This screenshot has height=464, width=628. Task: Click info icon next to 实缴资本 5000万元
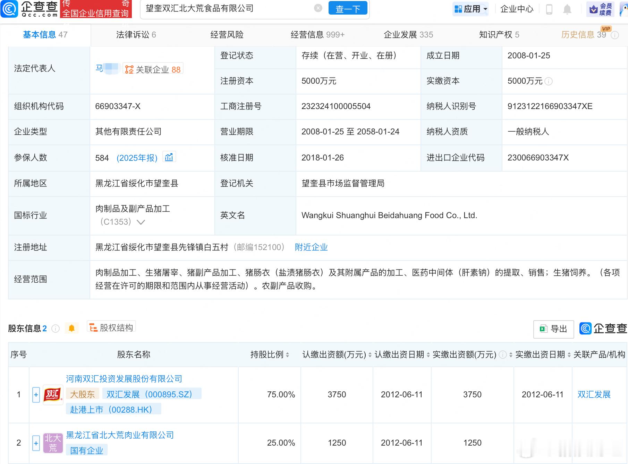coord(549,81)
